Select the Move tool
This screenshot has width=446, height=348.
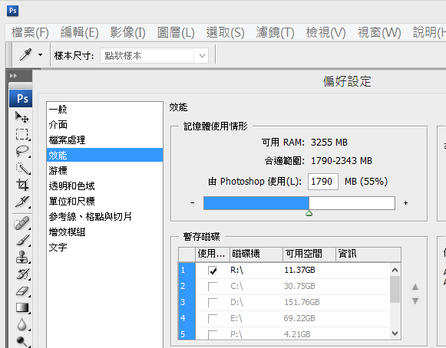pos(22,117)
